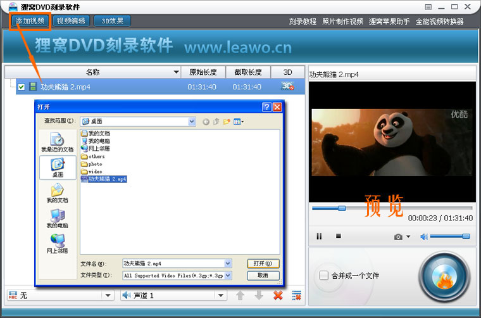Click the preview playback progress slider
481x318 pixels.
tap(392, 208)
